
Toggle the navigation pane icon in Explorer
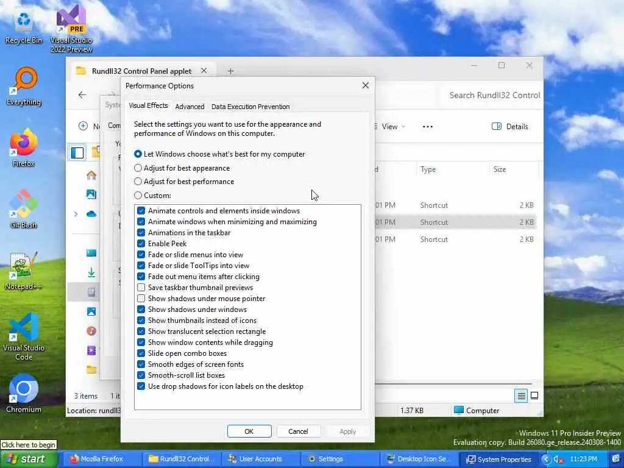(77, 153)
